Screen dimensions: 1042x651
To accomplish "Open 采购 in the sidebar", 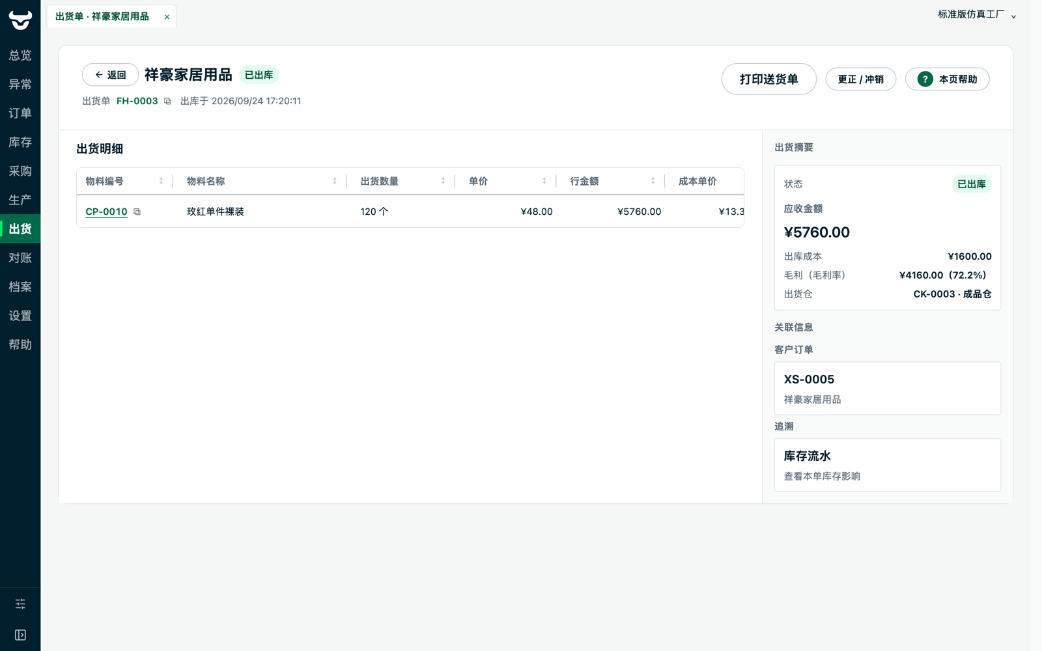I will [x=20, y=171].
